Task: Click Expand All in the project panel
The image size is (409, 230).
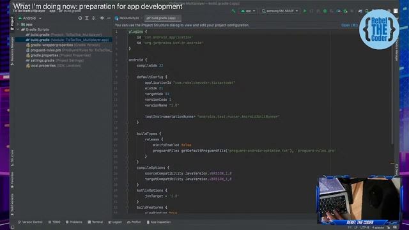Action: tap(87, 18)
